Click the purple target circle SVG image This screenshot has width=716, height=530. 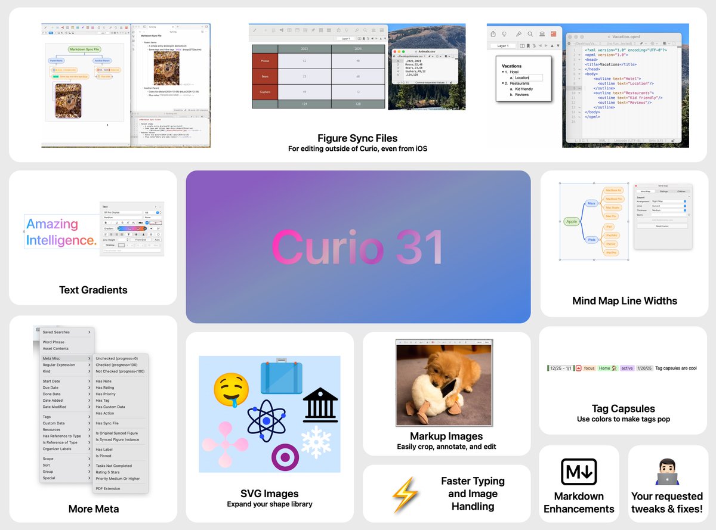285,458
